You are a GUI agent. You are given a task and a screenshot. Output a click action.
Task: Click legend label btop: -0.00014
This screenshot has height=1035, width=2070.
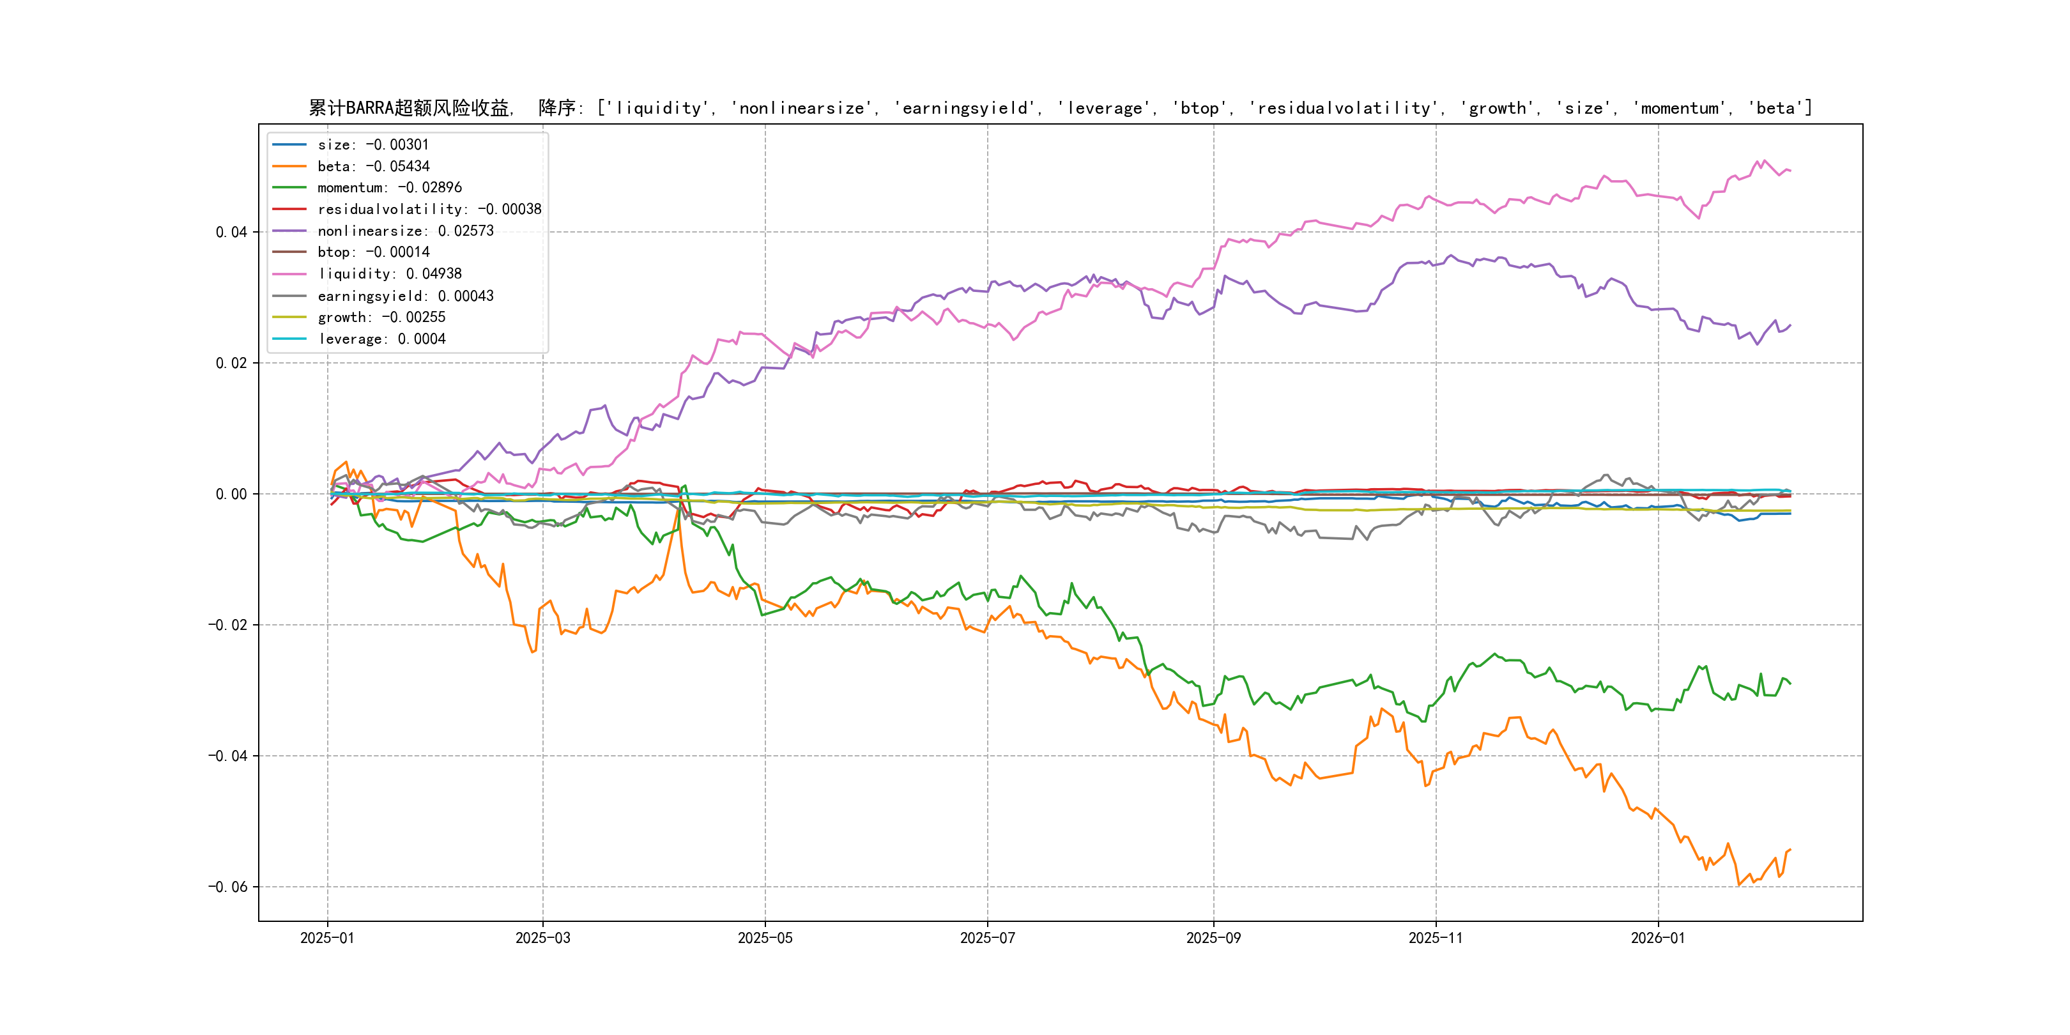373,252
